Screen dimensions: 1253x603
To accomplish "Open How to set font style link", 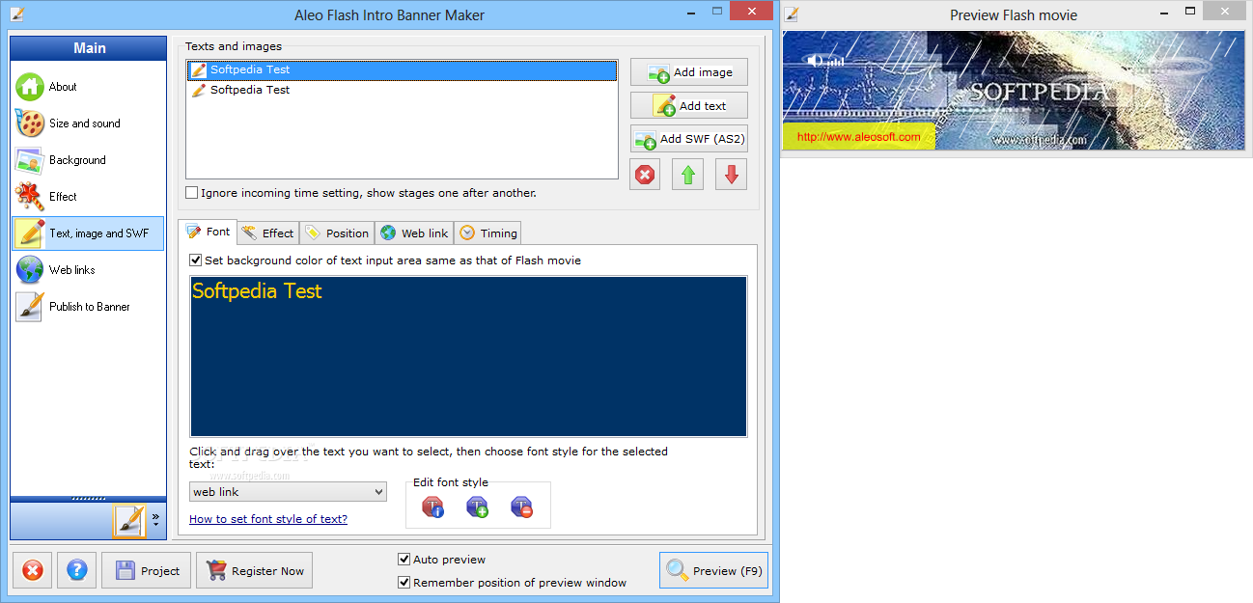I will coord(268,519).
